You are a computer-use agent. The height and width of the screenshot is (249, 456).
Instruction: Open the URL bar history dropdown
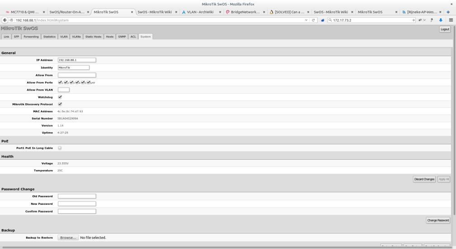(x=306, y=20)
